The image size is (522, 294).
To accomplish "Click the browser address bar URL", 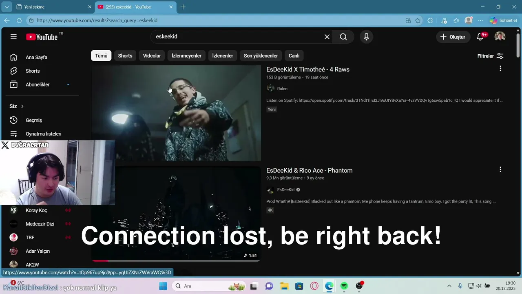I will tap(97, 20).
